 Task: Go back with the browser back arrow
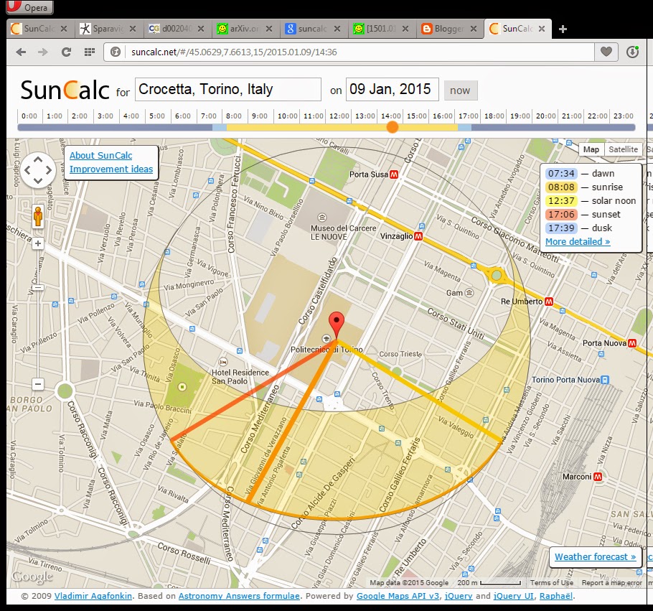[21, 52]
